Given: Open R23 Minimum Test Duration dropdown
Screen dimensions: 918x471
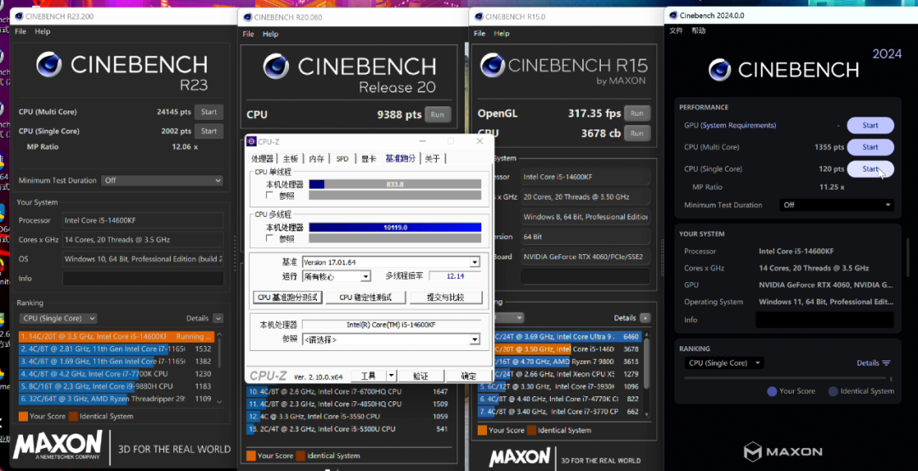Looking at the screenshot, I should [162, 180].
